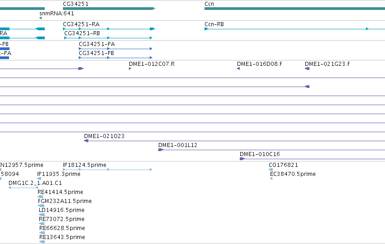
Task: Select the Ccn-RB transcript line
Action: [x=295, y=29]
